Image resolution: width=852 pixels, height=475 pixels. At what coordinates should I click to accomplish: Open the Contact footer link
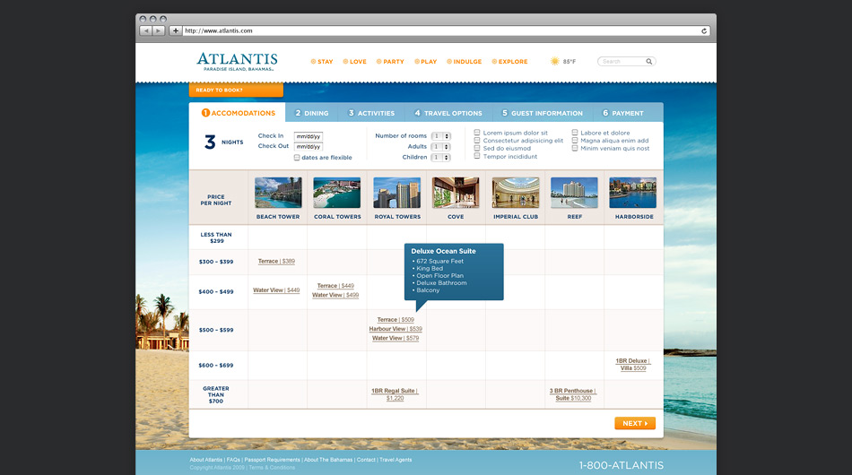click(366, 460)
